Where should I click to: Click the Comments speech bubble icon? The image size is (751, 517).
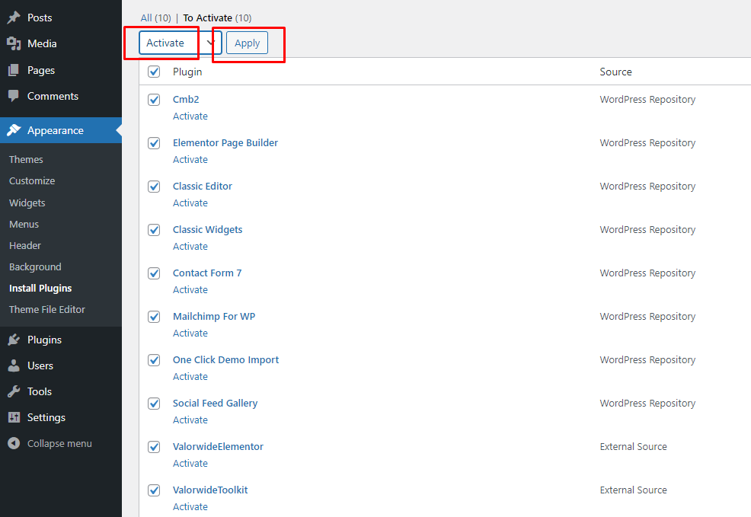point(14,96)
